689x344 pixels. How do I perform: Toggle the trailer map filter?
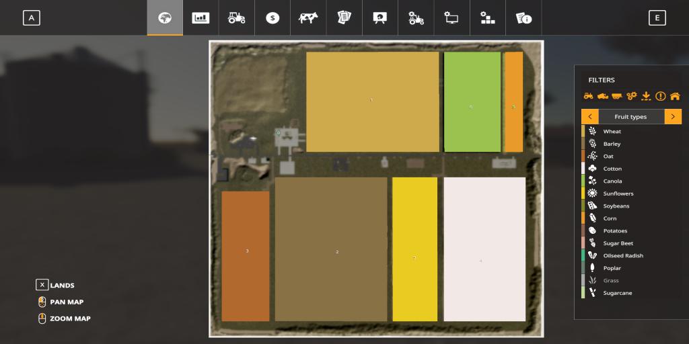pyautogui.click(x=617, y=96)
